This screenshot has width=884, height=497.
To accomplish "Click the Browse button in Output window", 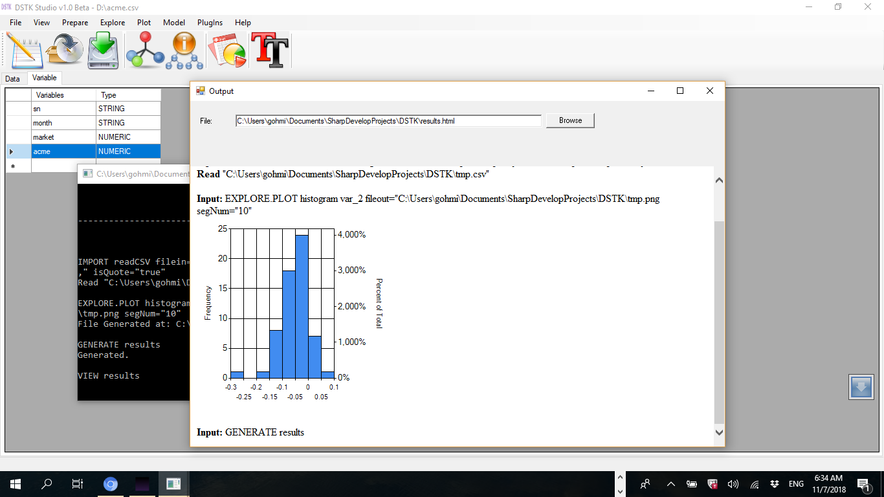I will coord(570,120).
